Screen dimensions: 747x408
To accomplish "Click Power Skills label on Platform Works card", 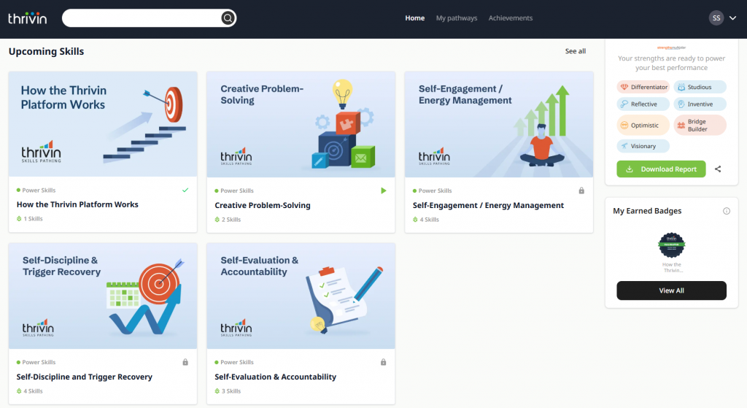I will pos(39,190).
